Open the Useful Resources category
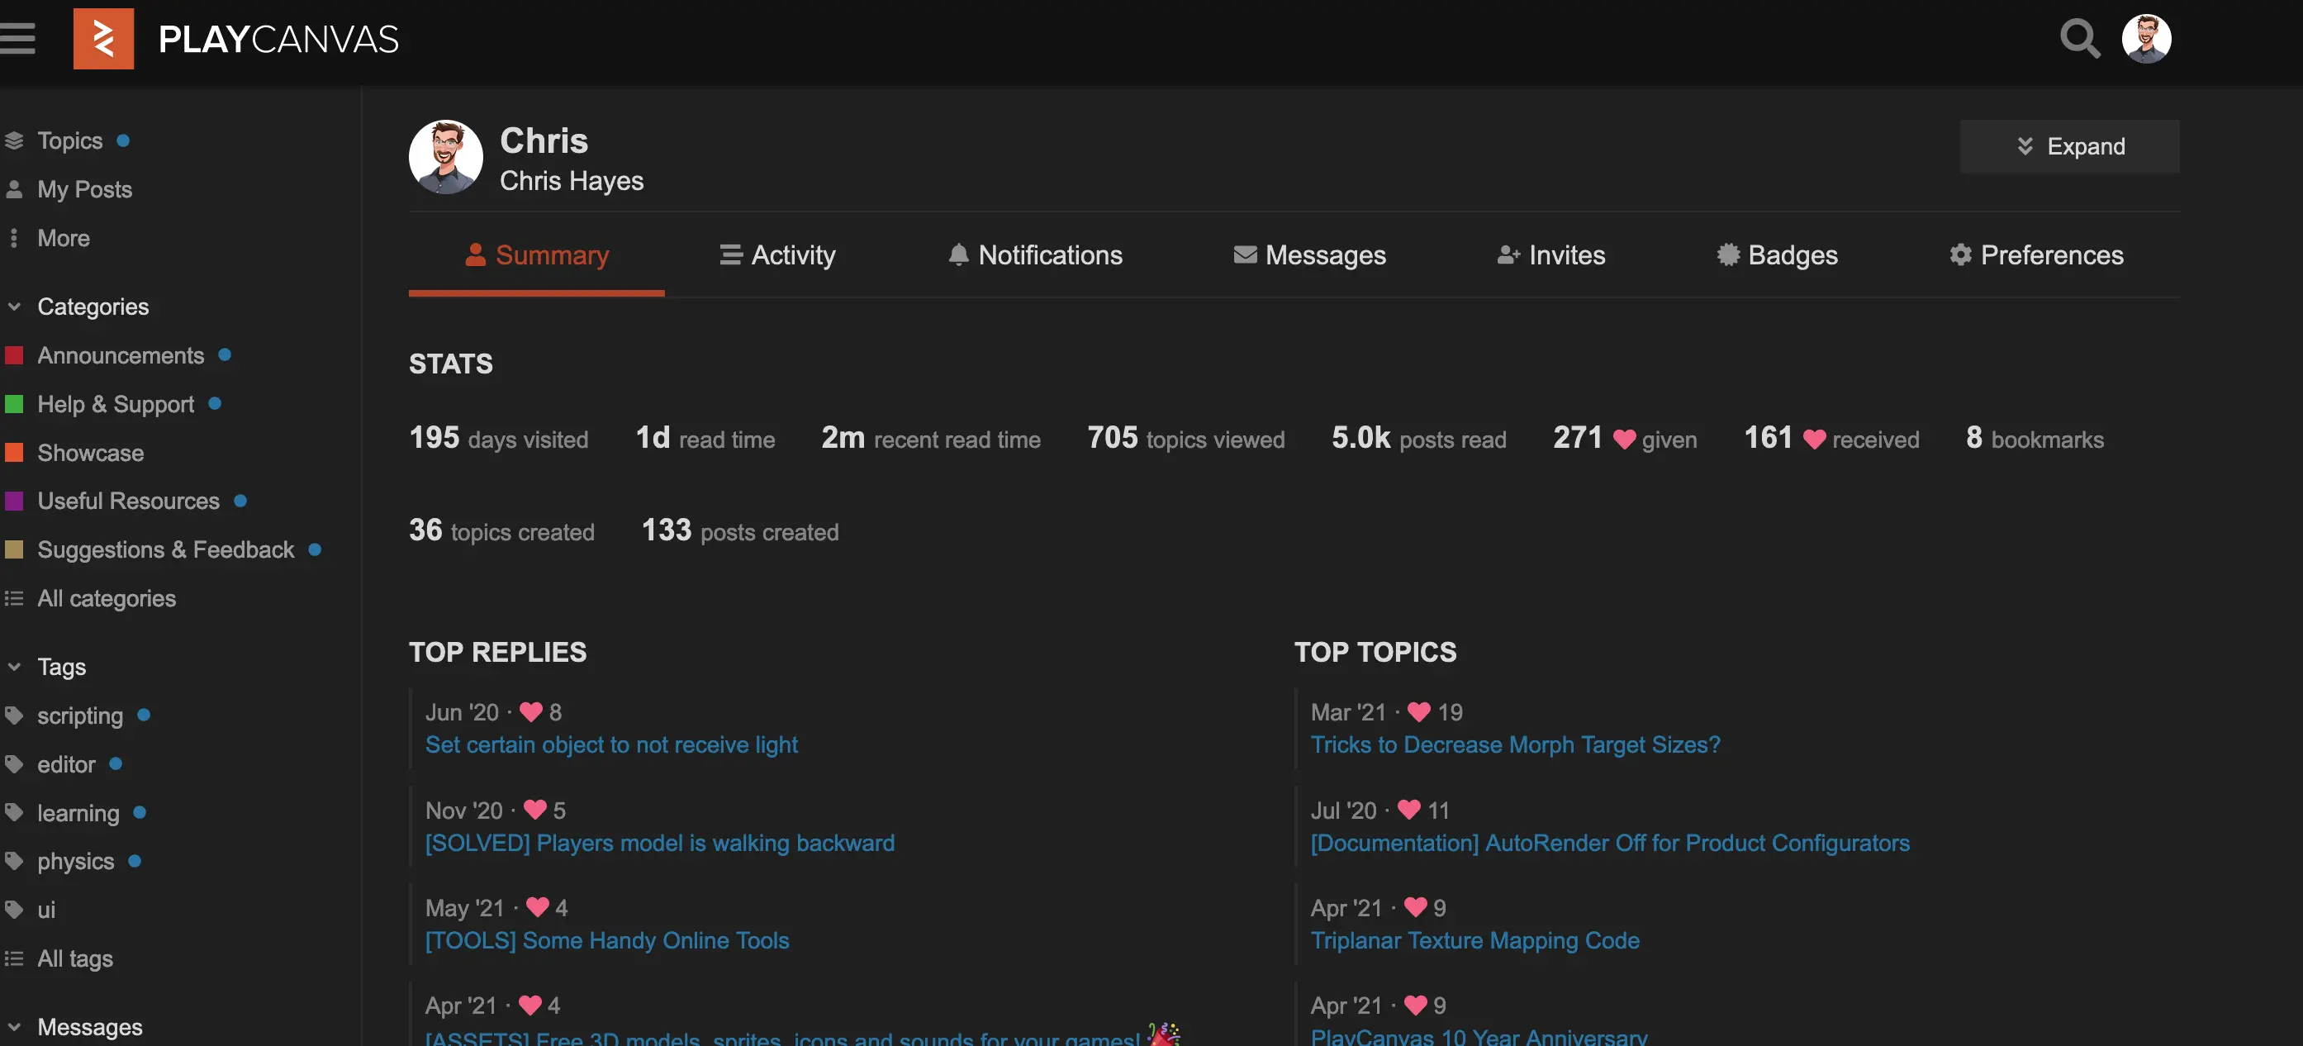The height and width of the screenshot is (1046, 2303). coord(129,501)
